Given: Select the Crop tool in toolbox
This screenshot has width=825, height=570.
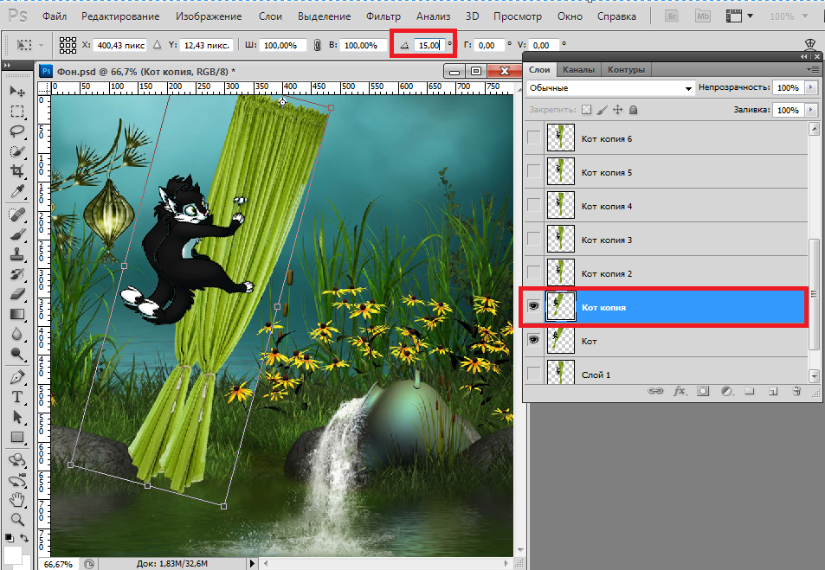Looking at the screenshot, I should [17, 172].
